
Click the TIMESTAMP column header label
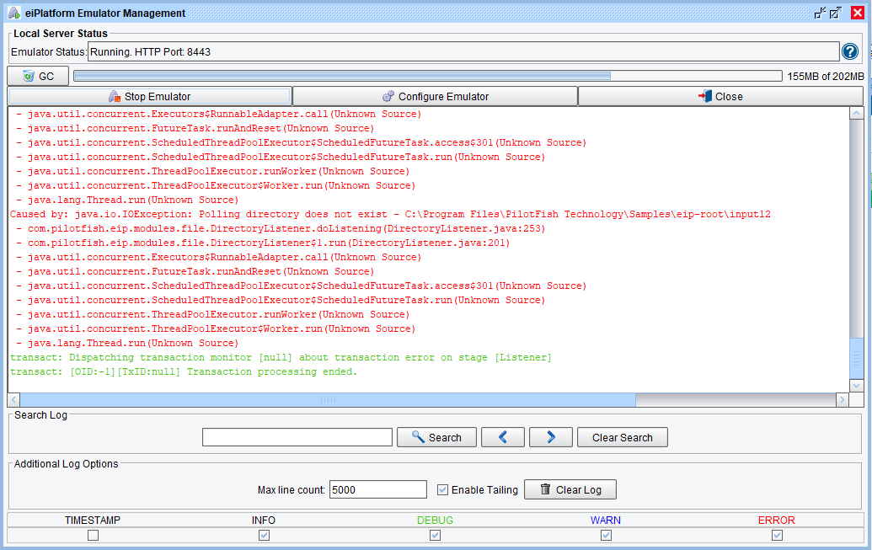tap(93, 520)
